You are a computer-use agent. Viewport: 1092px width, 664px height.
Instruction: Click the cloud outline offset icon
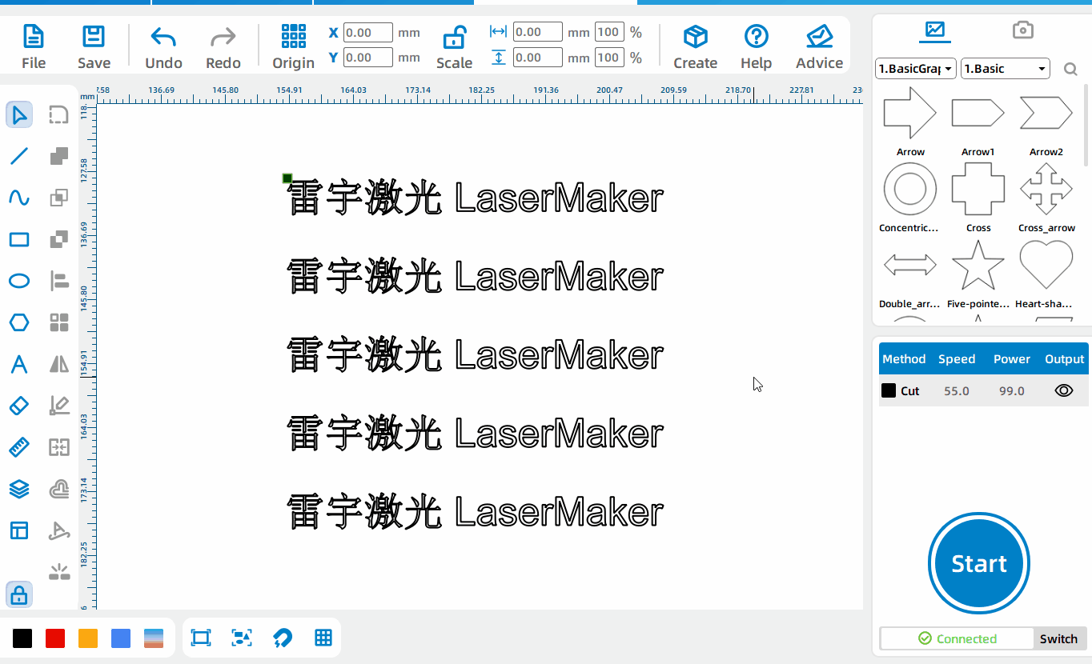58,489
